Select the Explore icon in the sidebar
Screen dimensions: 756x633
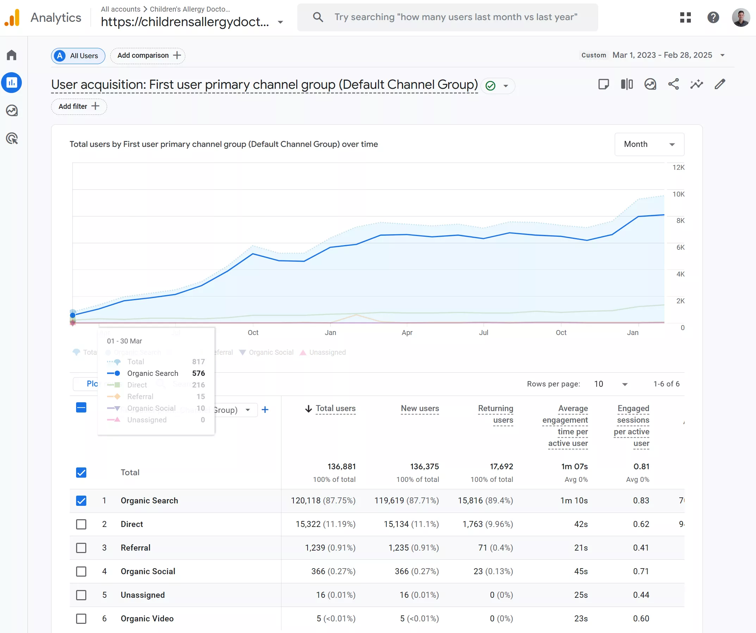tap(12, 111)
